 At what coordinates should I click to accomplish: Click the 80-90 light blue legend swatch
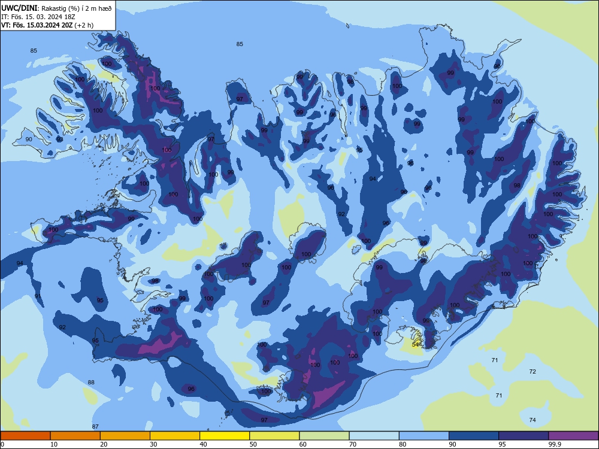[424, 436]
